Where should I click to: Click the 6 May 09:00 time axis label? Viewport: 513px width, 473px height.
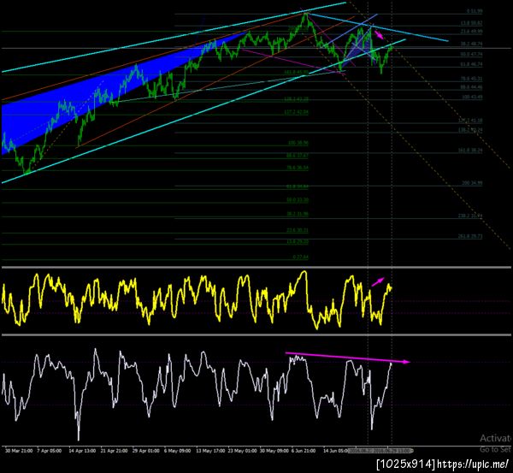click(x=177, y=451)
